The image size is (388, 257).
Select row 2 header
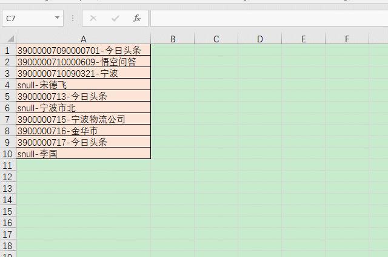[x=8, y=62]
